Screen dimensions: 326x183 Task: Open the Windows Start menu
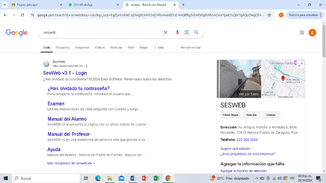tap(6, 178)
